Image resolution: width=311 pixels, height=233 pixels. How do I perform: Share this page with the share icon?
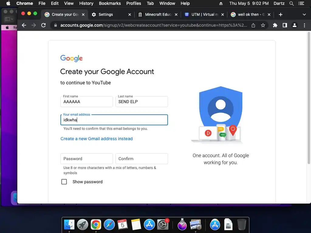[253, 25]
